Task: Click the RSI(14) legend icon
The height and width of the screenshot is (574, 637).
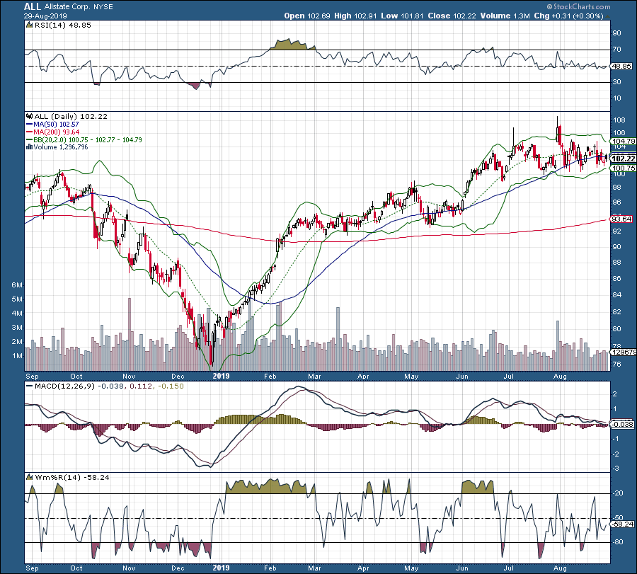Action: [29, 25]
